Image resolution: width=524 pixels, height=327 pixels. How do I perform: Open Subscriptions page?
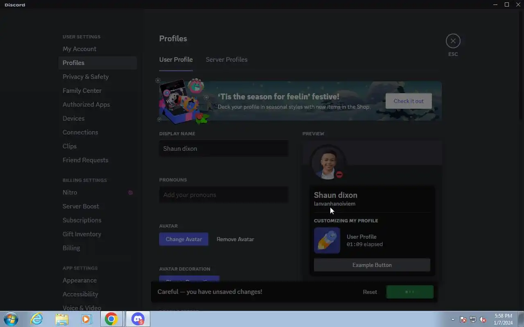[x=97, y=220]
